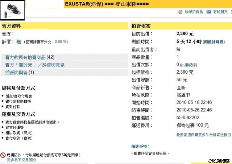Click the red anti-fraud warning icon
232x164 pixels.
click(3, 155)
